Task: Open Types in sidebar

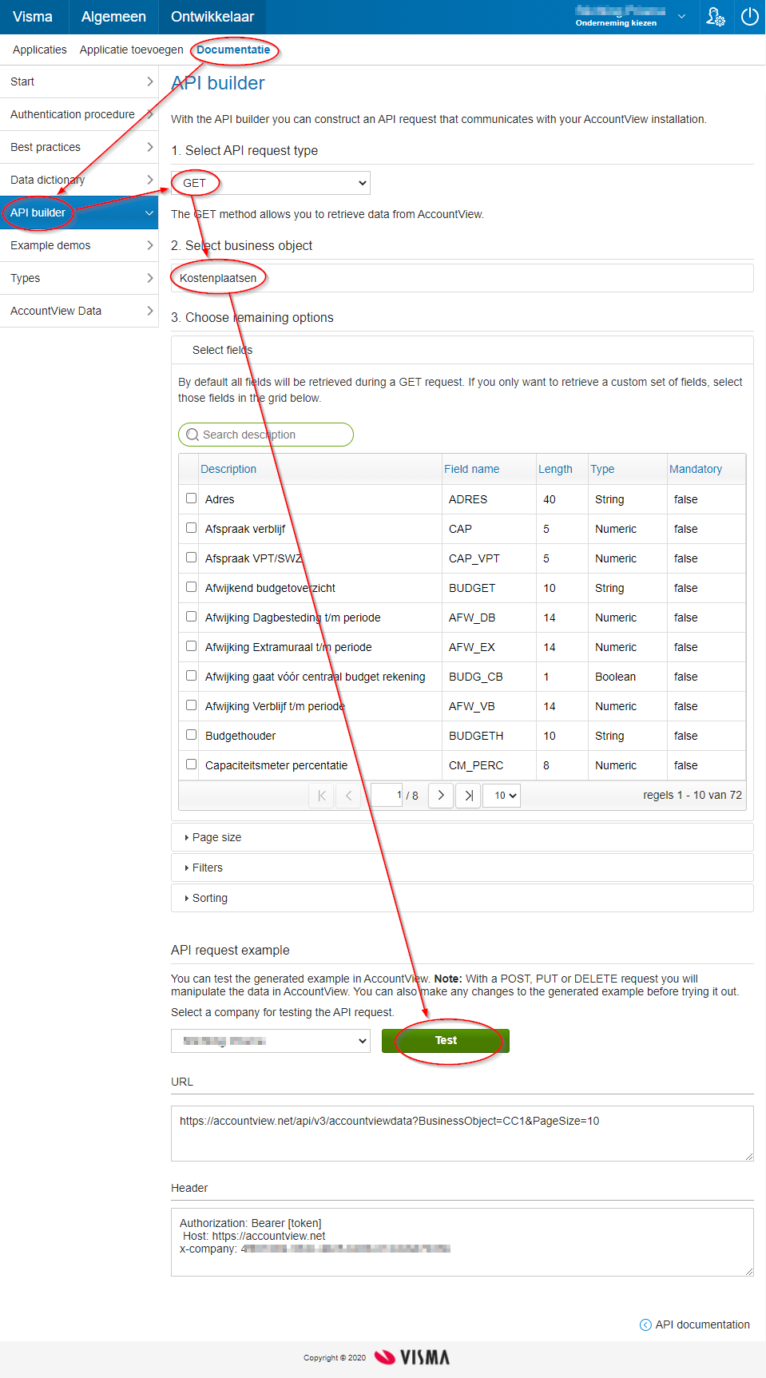Action: [79, 278]
